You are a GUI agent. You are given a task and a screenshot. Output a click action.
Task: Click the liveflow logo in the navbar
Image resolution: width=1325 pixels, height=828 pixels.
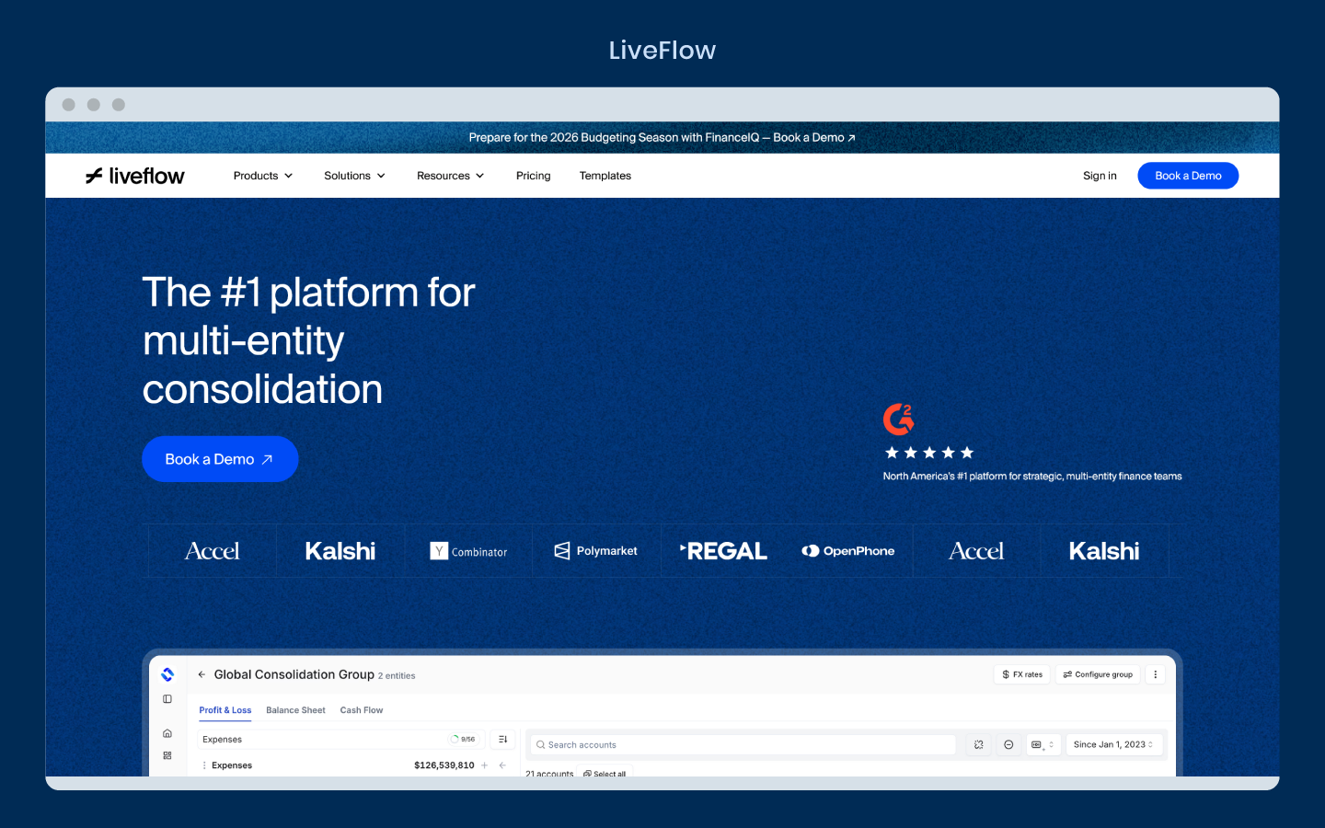coord(135,176)
